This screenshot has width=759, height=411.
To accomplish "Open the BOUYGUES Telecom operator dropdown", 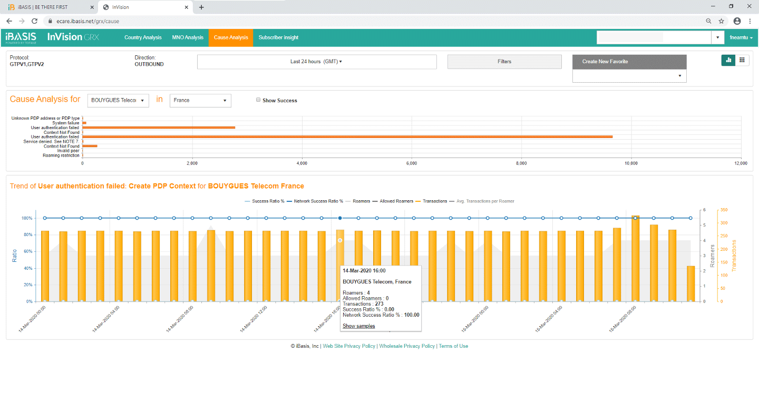I will click(118, 100).
